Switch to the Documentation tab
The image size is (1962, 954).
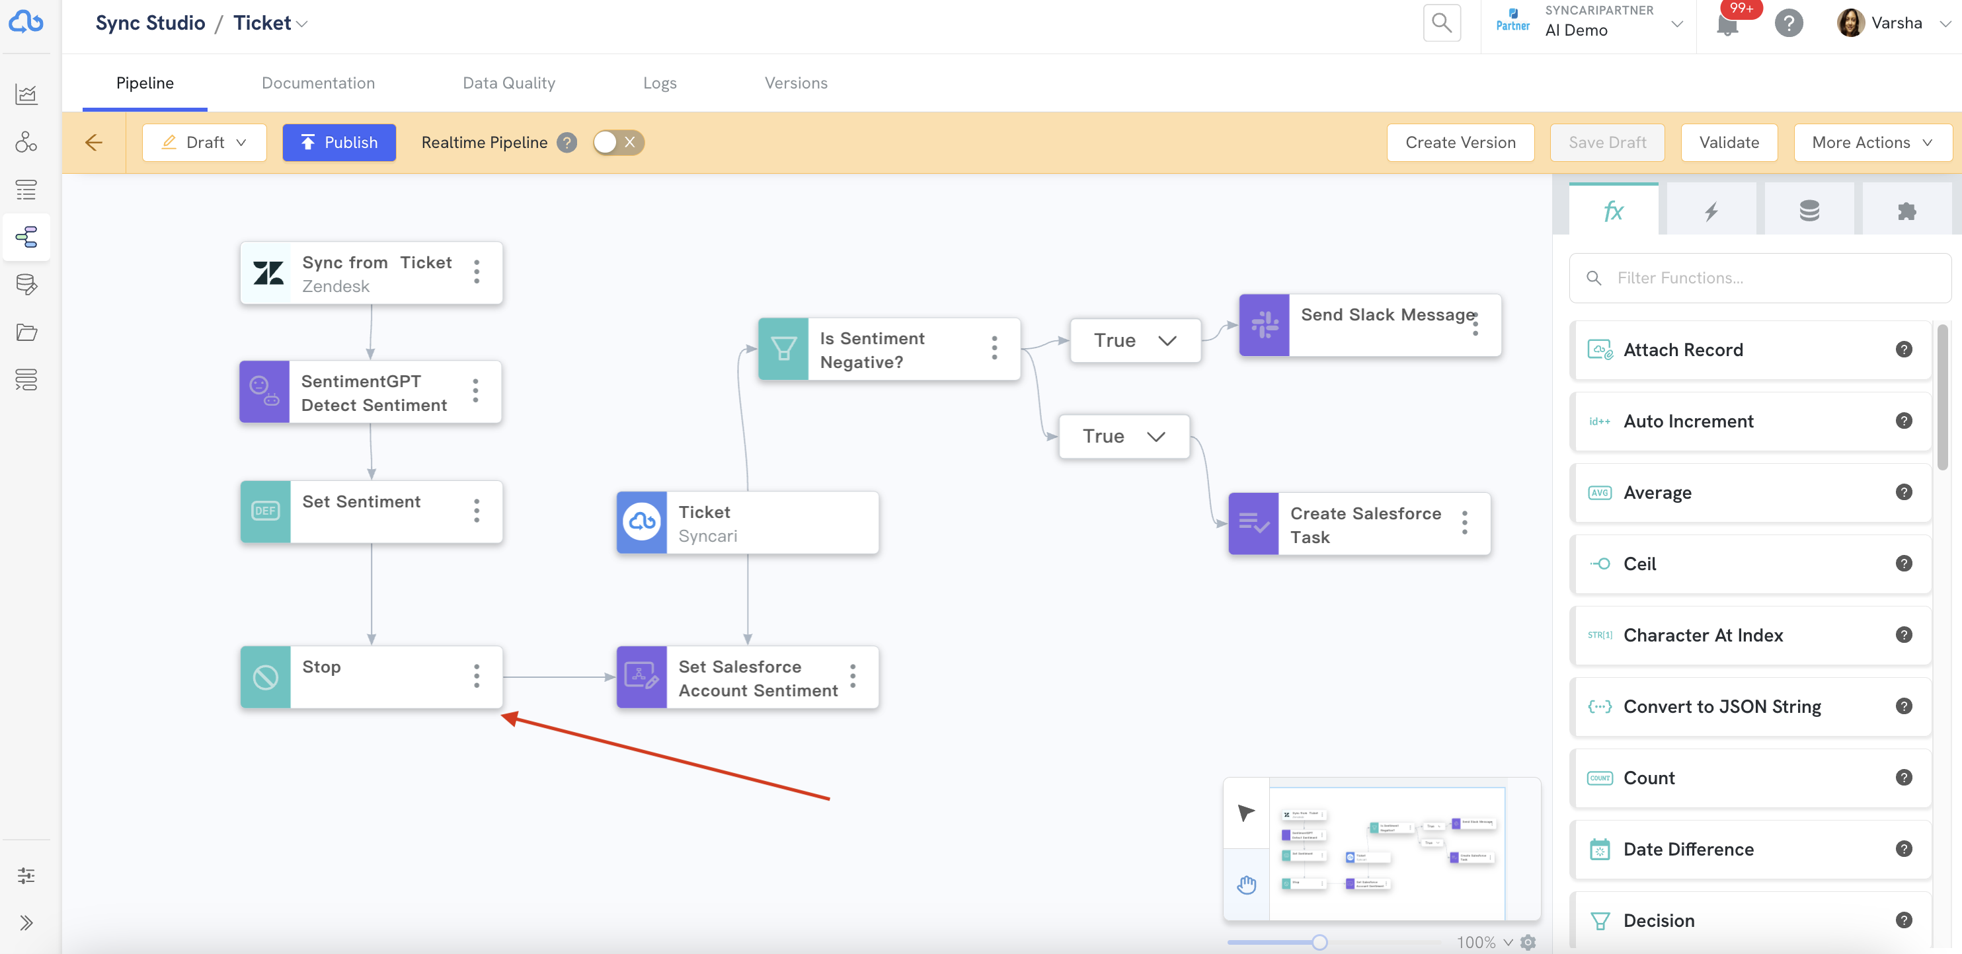coord(319,83)
